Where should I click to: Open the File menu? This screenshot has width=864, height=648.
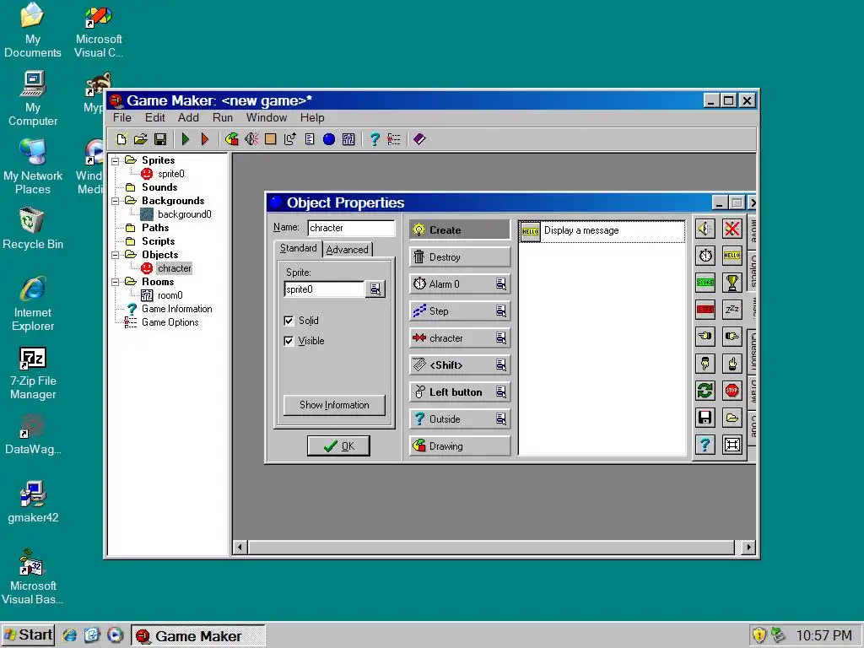(122, 118)
